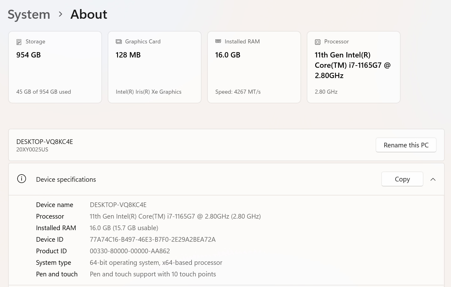Collapse the Device specifications section
451x287 pixels.
coord(433,179)
